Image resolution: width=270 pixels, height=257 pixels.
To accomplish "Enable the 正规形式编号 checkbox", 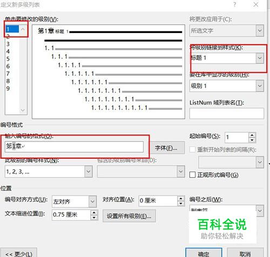I will pos(192,175).
